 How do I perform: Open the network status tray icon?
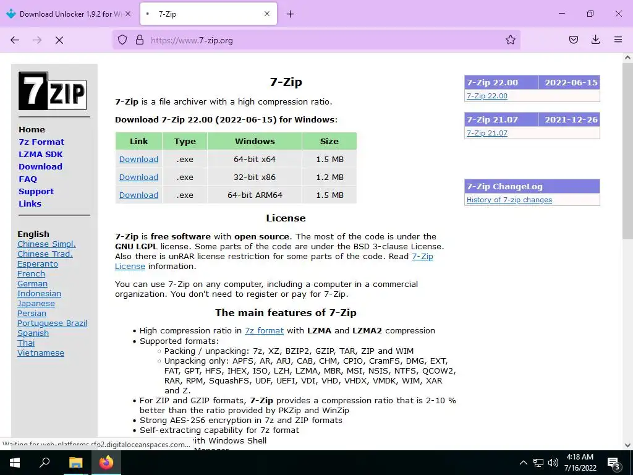pos(538,463)
